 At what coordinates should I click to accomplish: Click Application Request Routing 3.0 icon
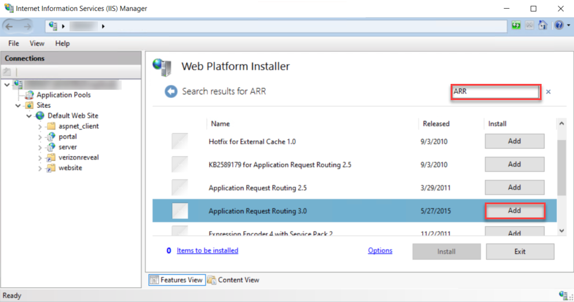click(180, 211)
